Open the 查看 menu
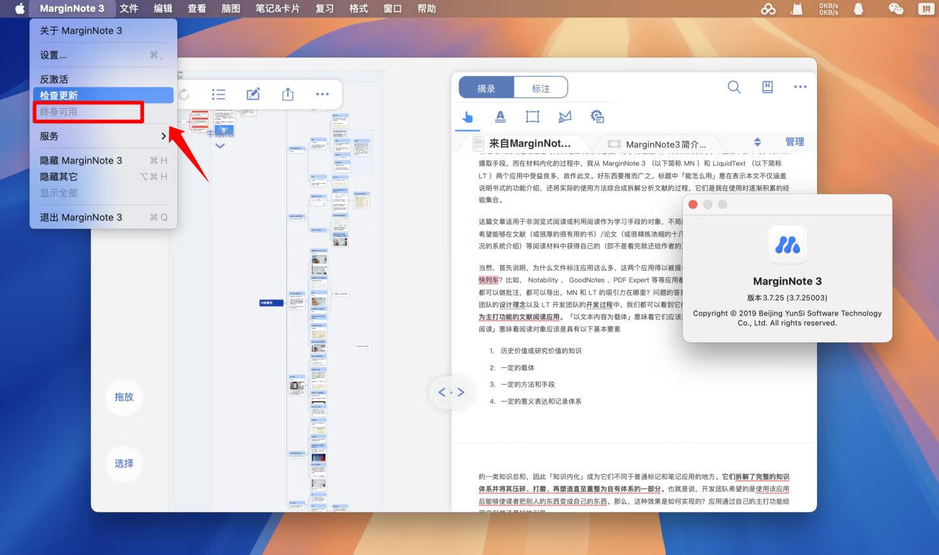This screenshot has height=555, width=939. (x=197, y=8)
